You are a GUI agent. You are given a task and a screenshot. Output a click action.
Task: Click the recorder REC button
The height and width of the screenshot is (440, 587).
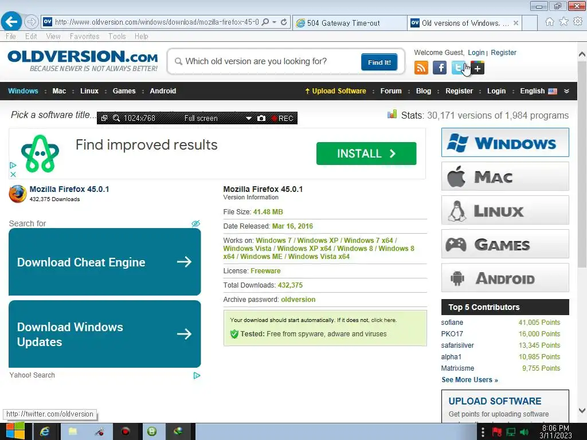tap(282, 118)
